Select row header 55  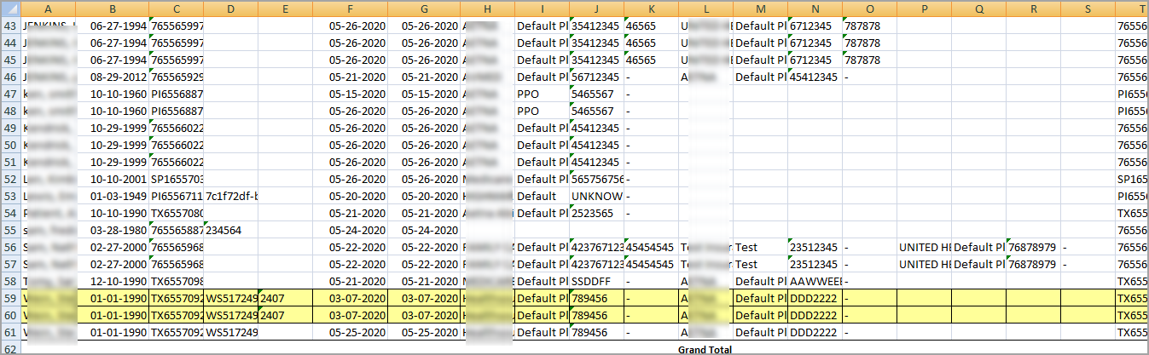coord(10,230)
